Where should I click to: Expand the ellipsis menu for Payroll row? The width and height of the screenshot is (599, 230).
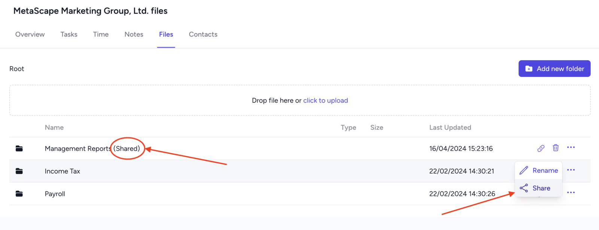tap(571, 193)
